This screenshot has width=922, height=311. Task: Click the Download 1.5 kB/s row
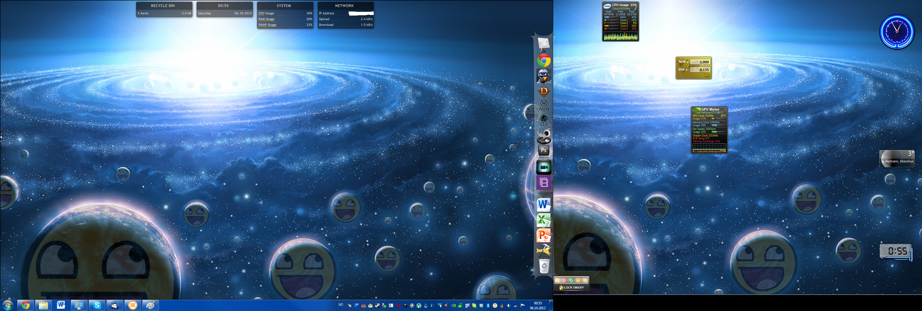pyautogui.click(x=345, y=25)
